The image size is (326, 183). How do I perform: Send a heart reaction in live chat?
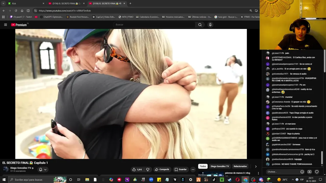coord(317,172)
